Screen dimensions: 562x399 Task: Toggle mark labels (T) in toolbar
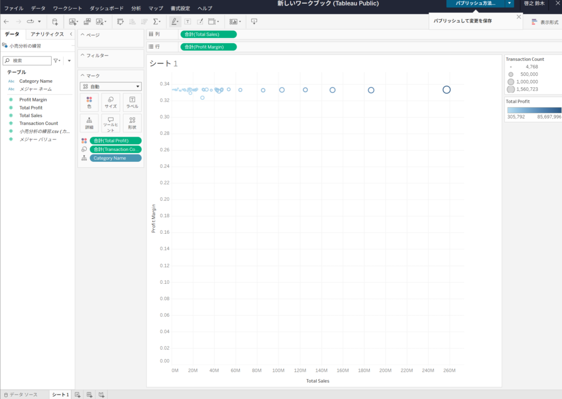click(x=188, y=21)
